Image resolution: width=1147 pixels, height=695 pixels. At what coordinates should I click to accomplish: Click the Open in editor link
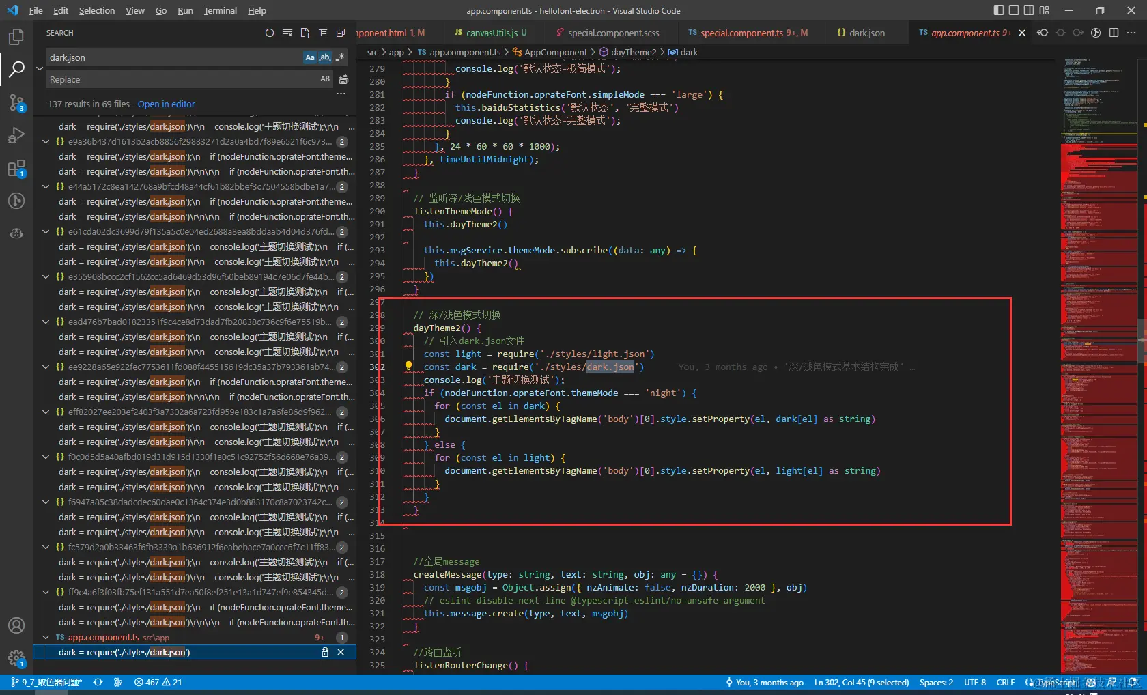[166, 104]
